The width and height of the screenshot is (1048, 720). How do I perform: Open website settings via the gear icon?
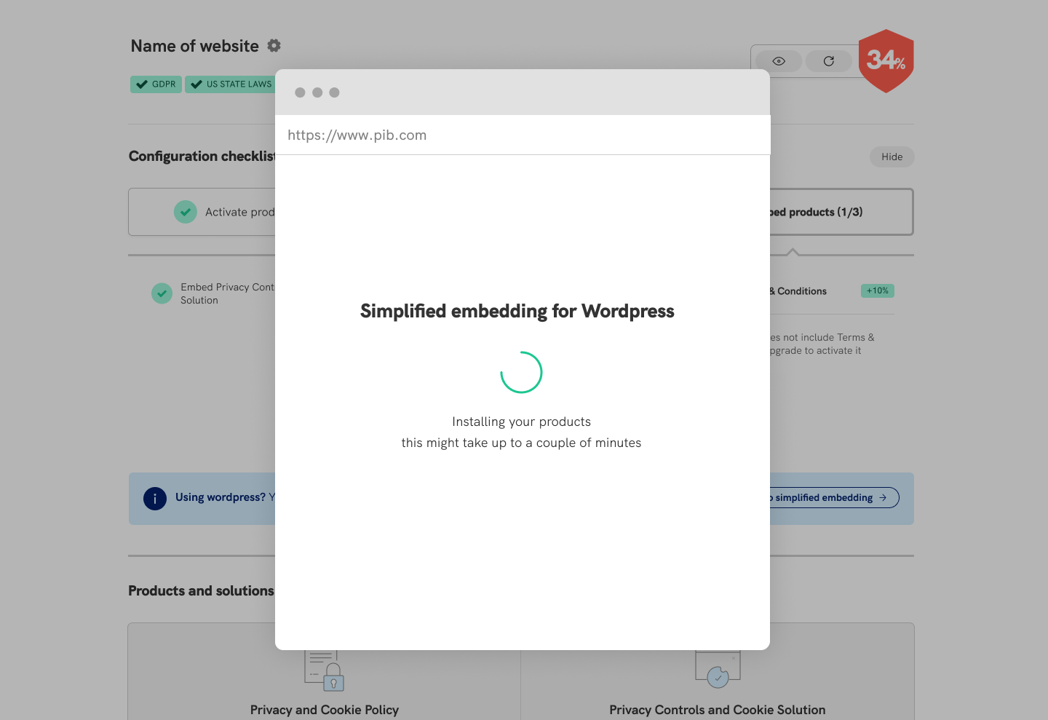pos(274,45)
